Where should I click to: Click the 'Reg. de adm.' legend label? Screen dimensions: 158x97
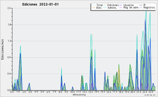(x=131, y=8)
